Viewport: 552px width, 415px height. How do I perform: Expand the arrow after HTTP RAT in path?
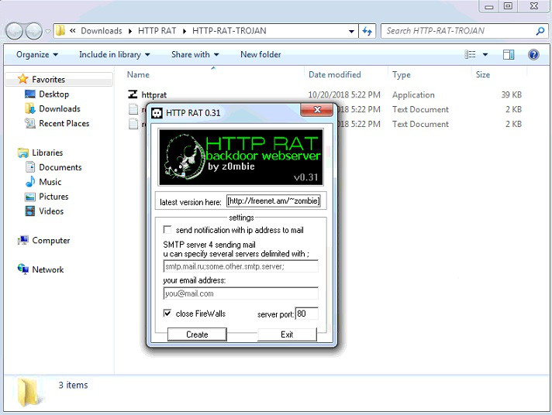click(x=184, y=31)
